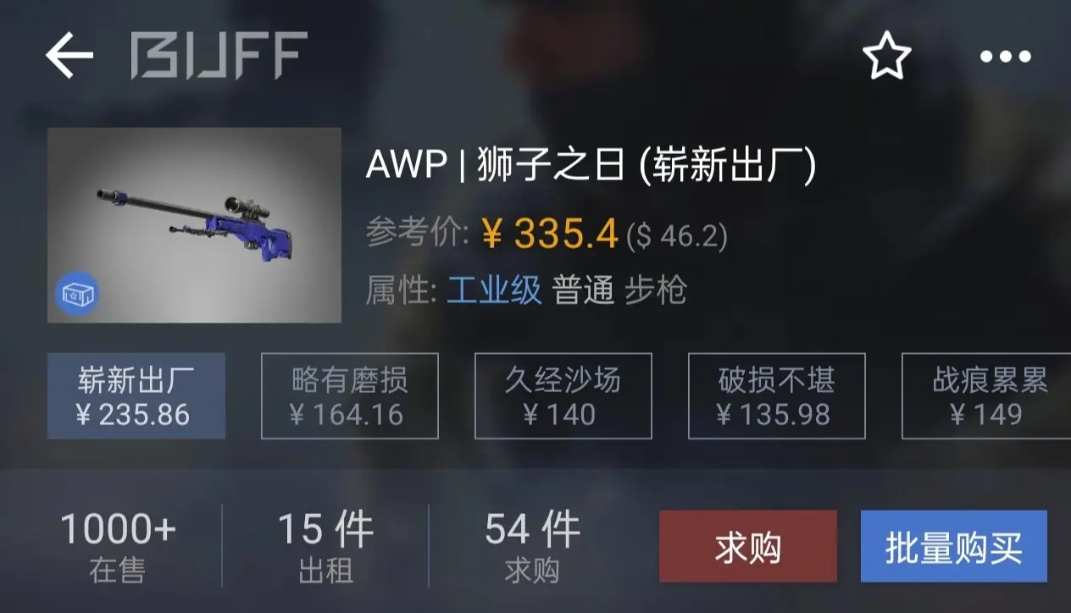The height and width of the screenshot is (613, 1071).
Task: Tap the 普通 quality attribute tag
Action: 583,290
